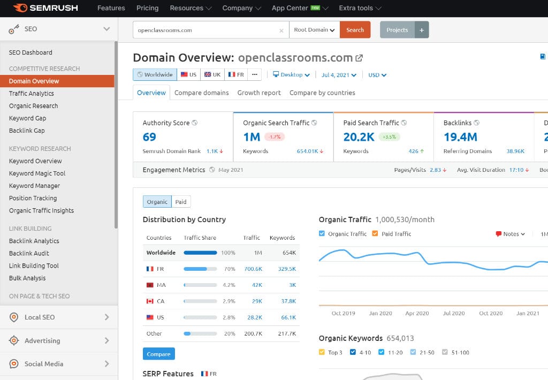This screenshot has width=548, height=380.
Task: Switch to Growth report tab
Action: (x=259, y=93)
